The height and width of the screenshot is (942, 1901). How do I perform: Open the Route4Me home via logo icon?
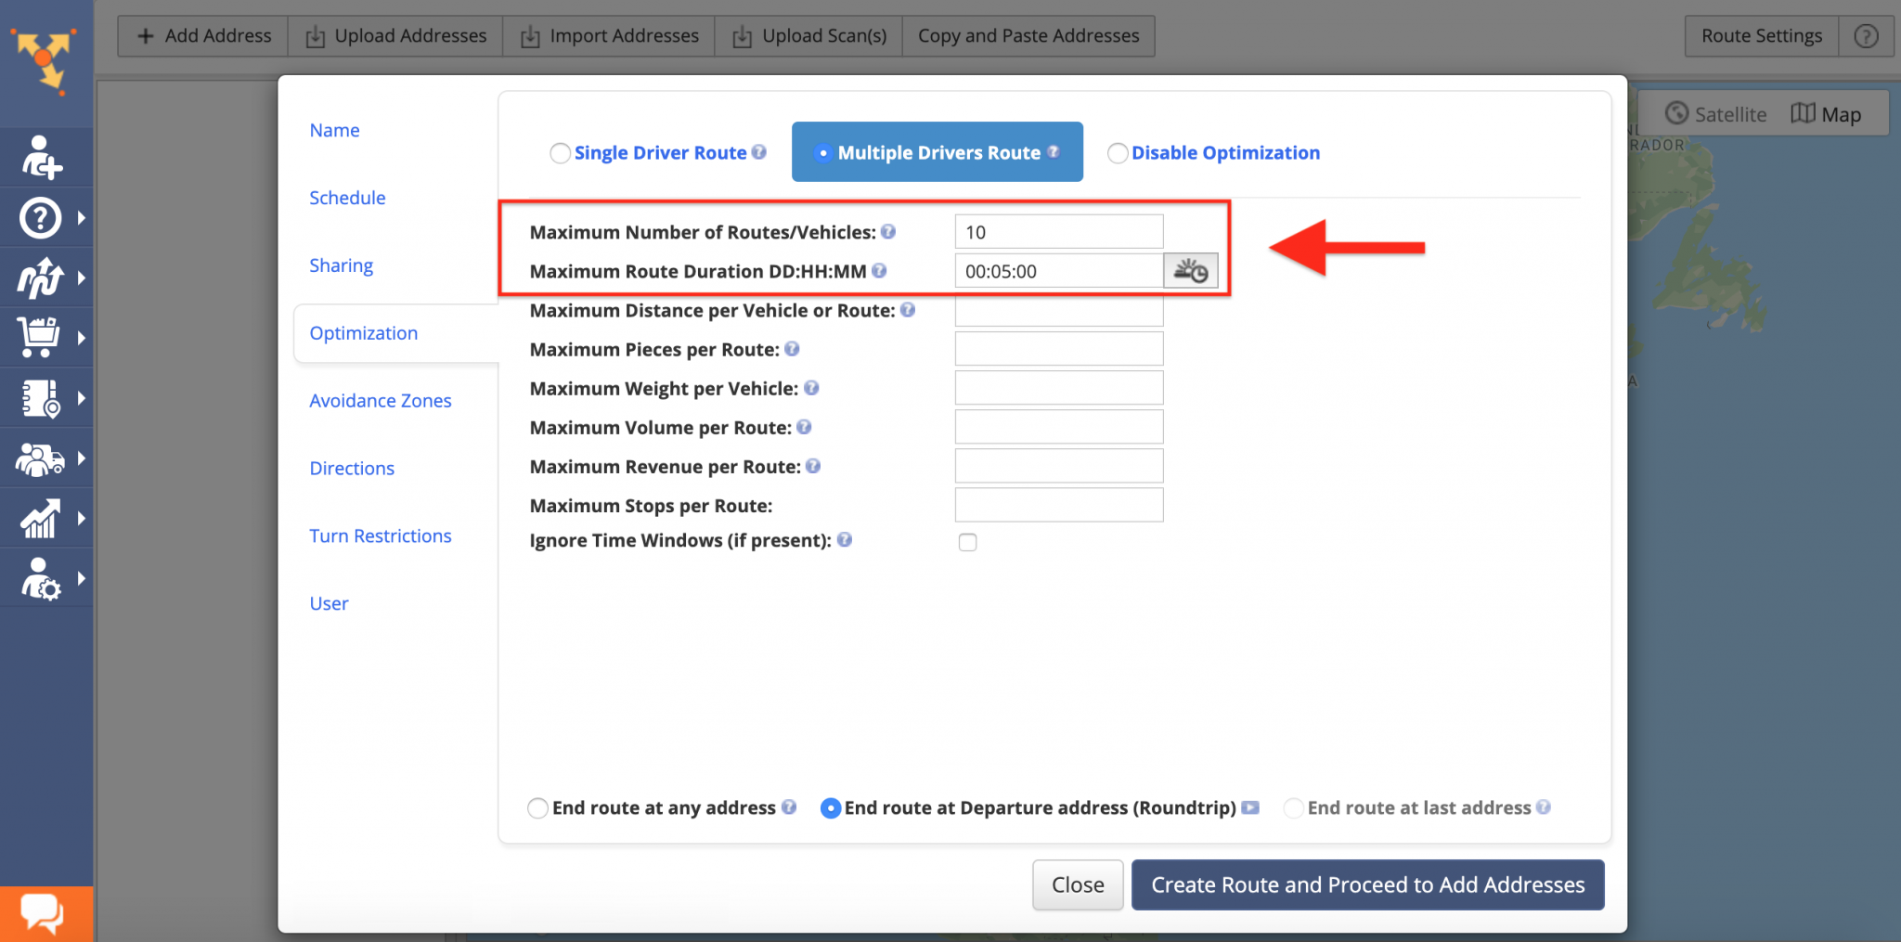point(45,60)
